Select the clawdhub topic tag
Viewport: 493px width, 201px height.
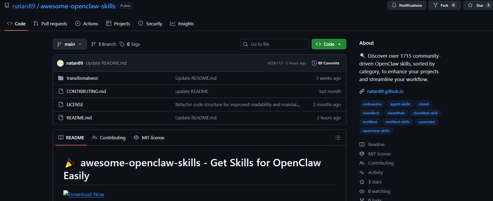click(396, 113)
